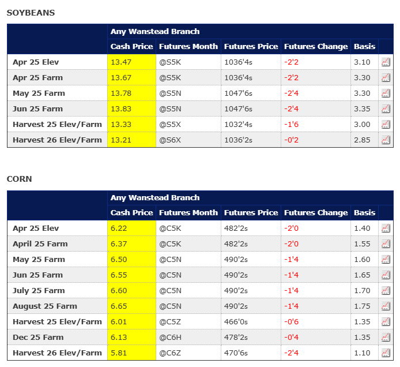Click futures price 1032'4s
The width and height of the screenshot is (400, 367).
tap(238, 125)
